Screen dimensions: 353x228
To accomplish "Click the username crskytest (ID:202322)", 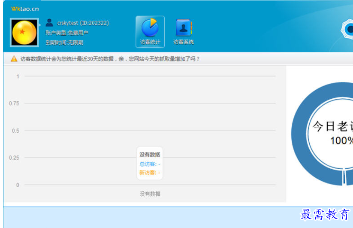I will tap(83, 23).
